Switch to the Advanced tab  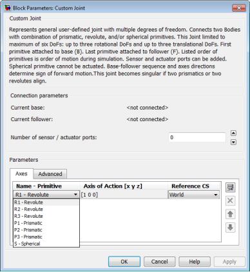(50, 174)
